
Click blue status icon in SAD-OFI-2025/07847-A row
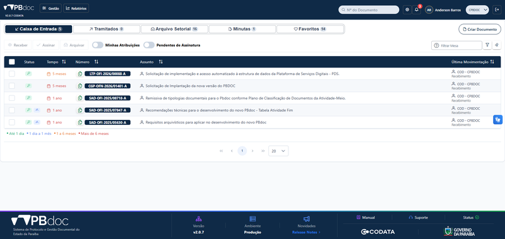(x=37, y=110)
